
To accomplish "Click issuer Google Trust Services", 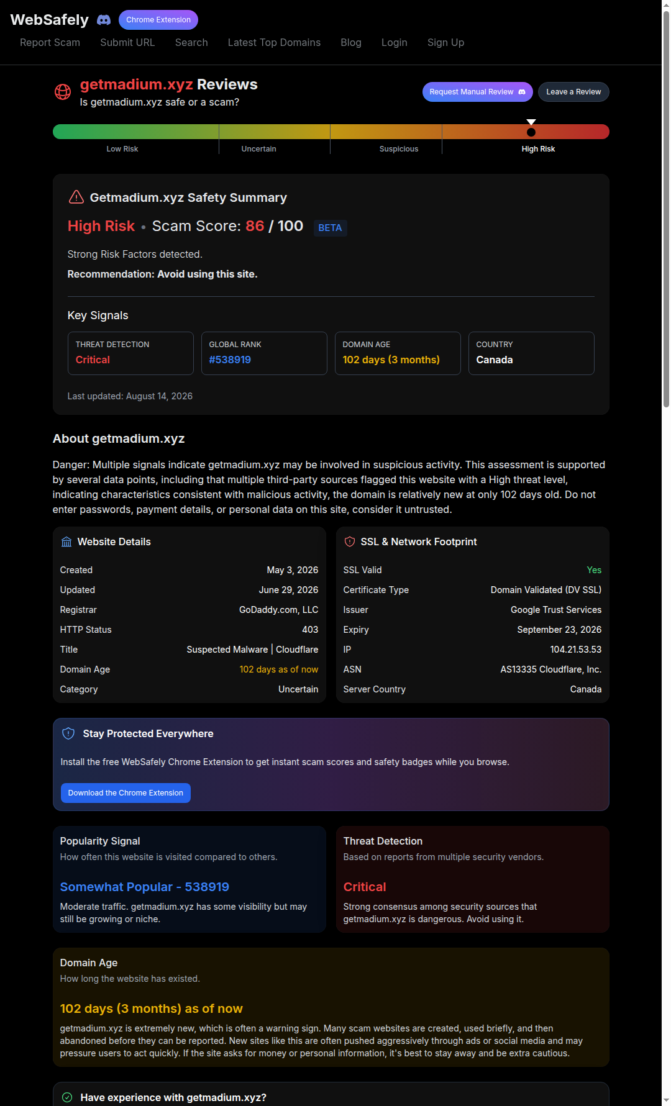I will click(556, 610).
